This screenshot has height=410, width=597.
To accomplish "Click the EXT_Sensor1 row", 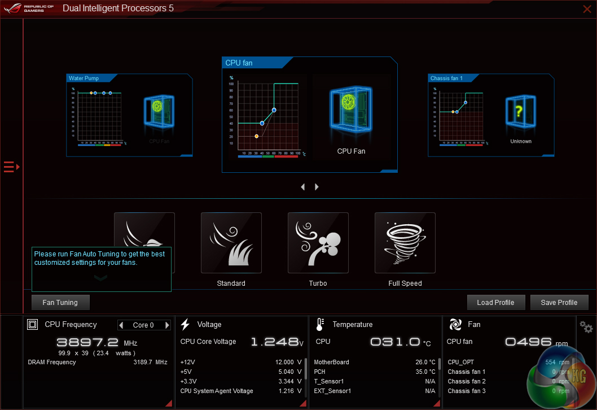I will click(375, 391).
